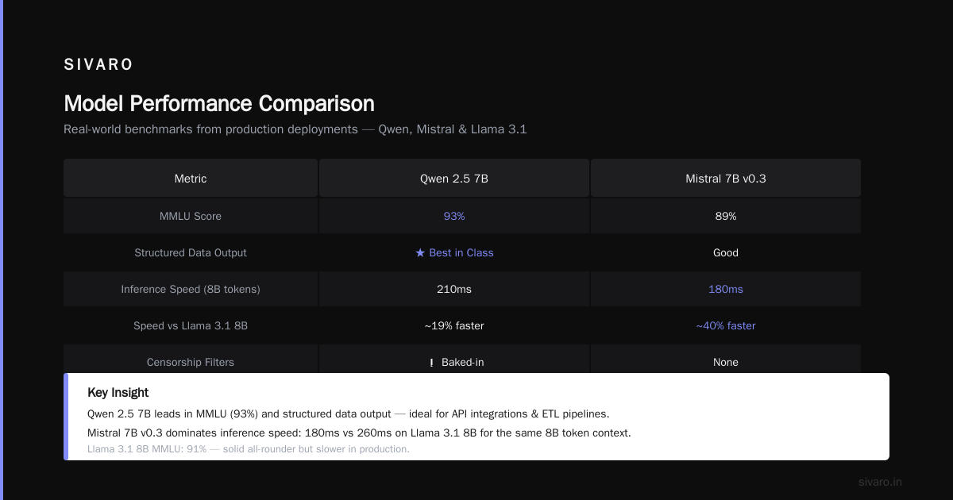Click the Llama 3.1 8B MMLU footnote
This screenshot has height=500, width=953.
pos(249,449)
